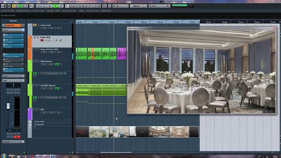
Task: Open the Devices menu
Action: [55, 1]
